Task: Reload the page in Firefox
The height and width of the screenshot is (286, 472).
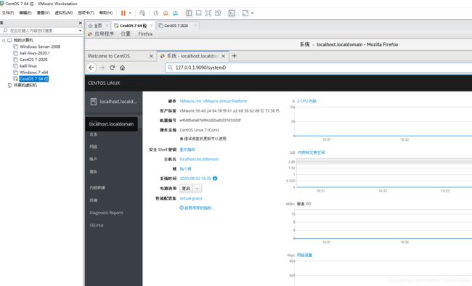Action: 112,68
